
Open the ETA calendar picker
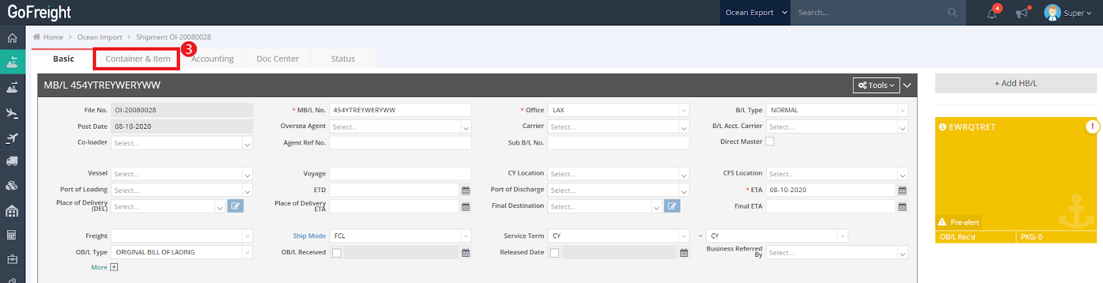click(x=902, y=191)
